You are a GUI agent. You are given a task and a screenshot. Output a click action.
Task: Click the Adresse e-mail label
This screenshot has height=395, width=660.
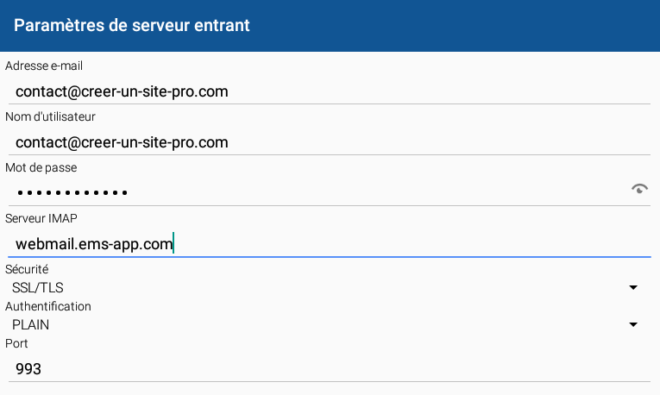[x=44, y=66]
